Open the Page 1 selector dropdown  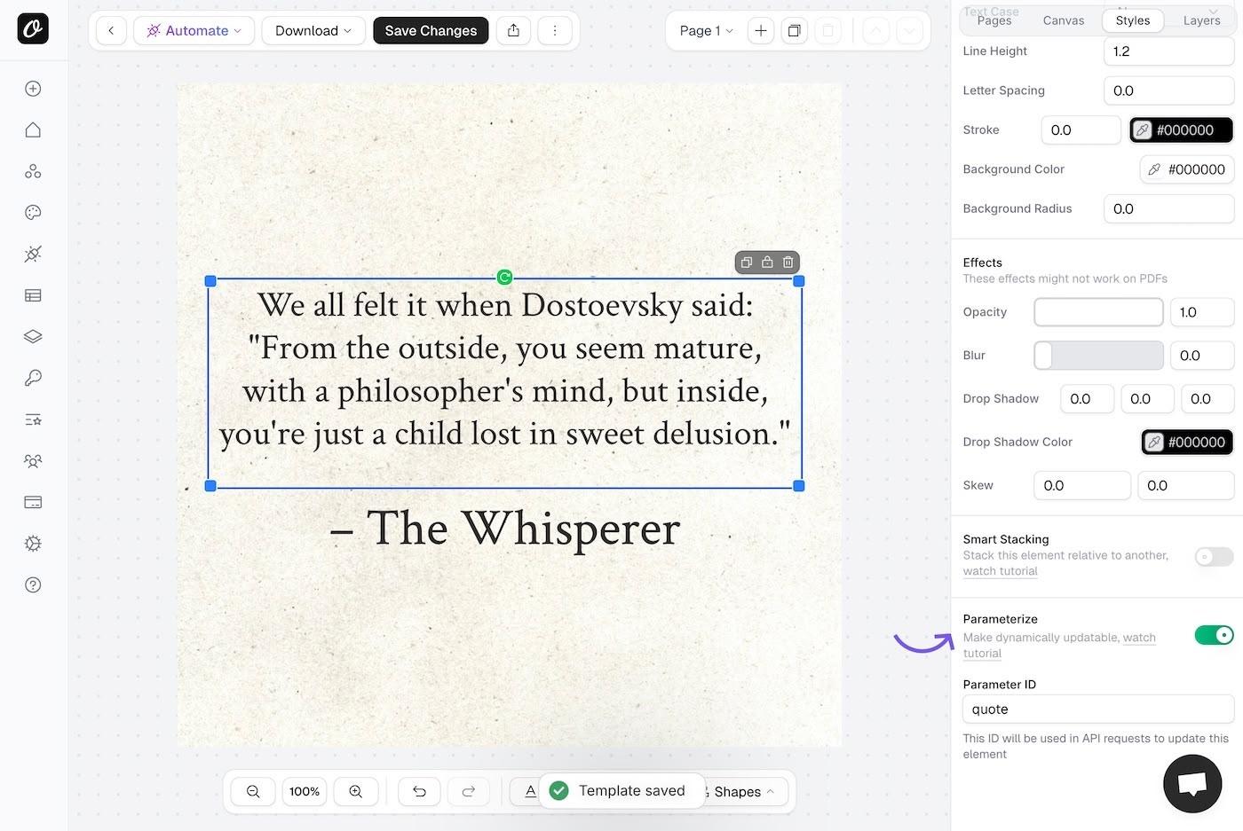706,31
